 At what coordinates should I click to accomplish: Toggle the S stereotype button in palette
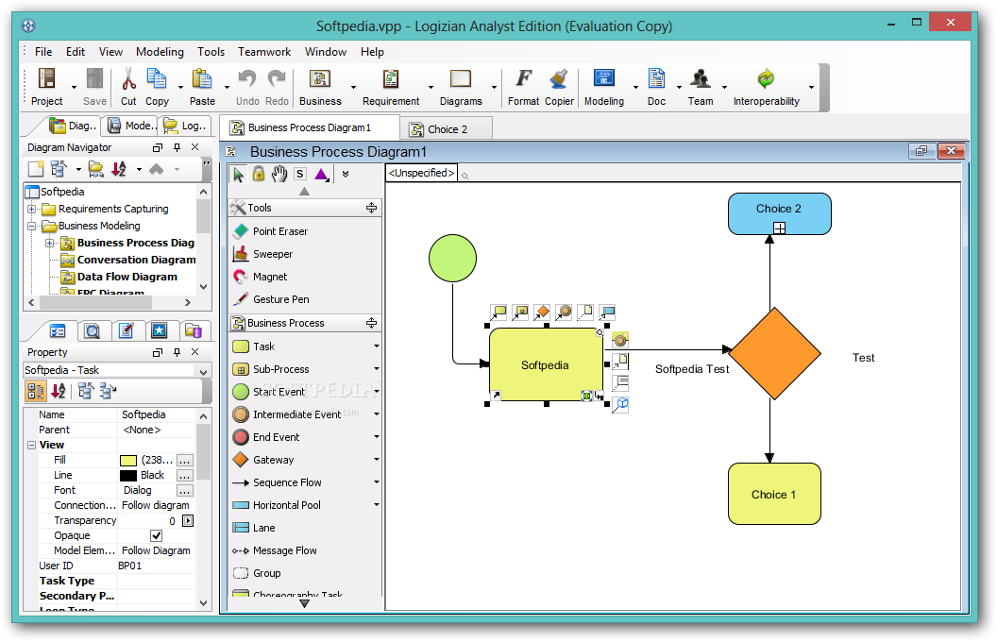[300, 174]
